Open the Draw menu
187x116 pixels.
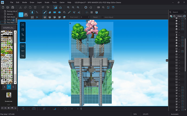32,2
